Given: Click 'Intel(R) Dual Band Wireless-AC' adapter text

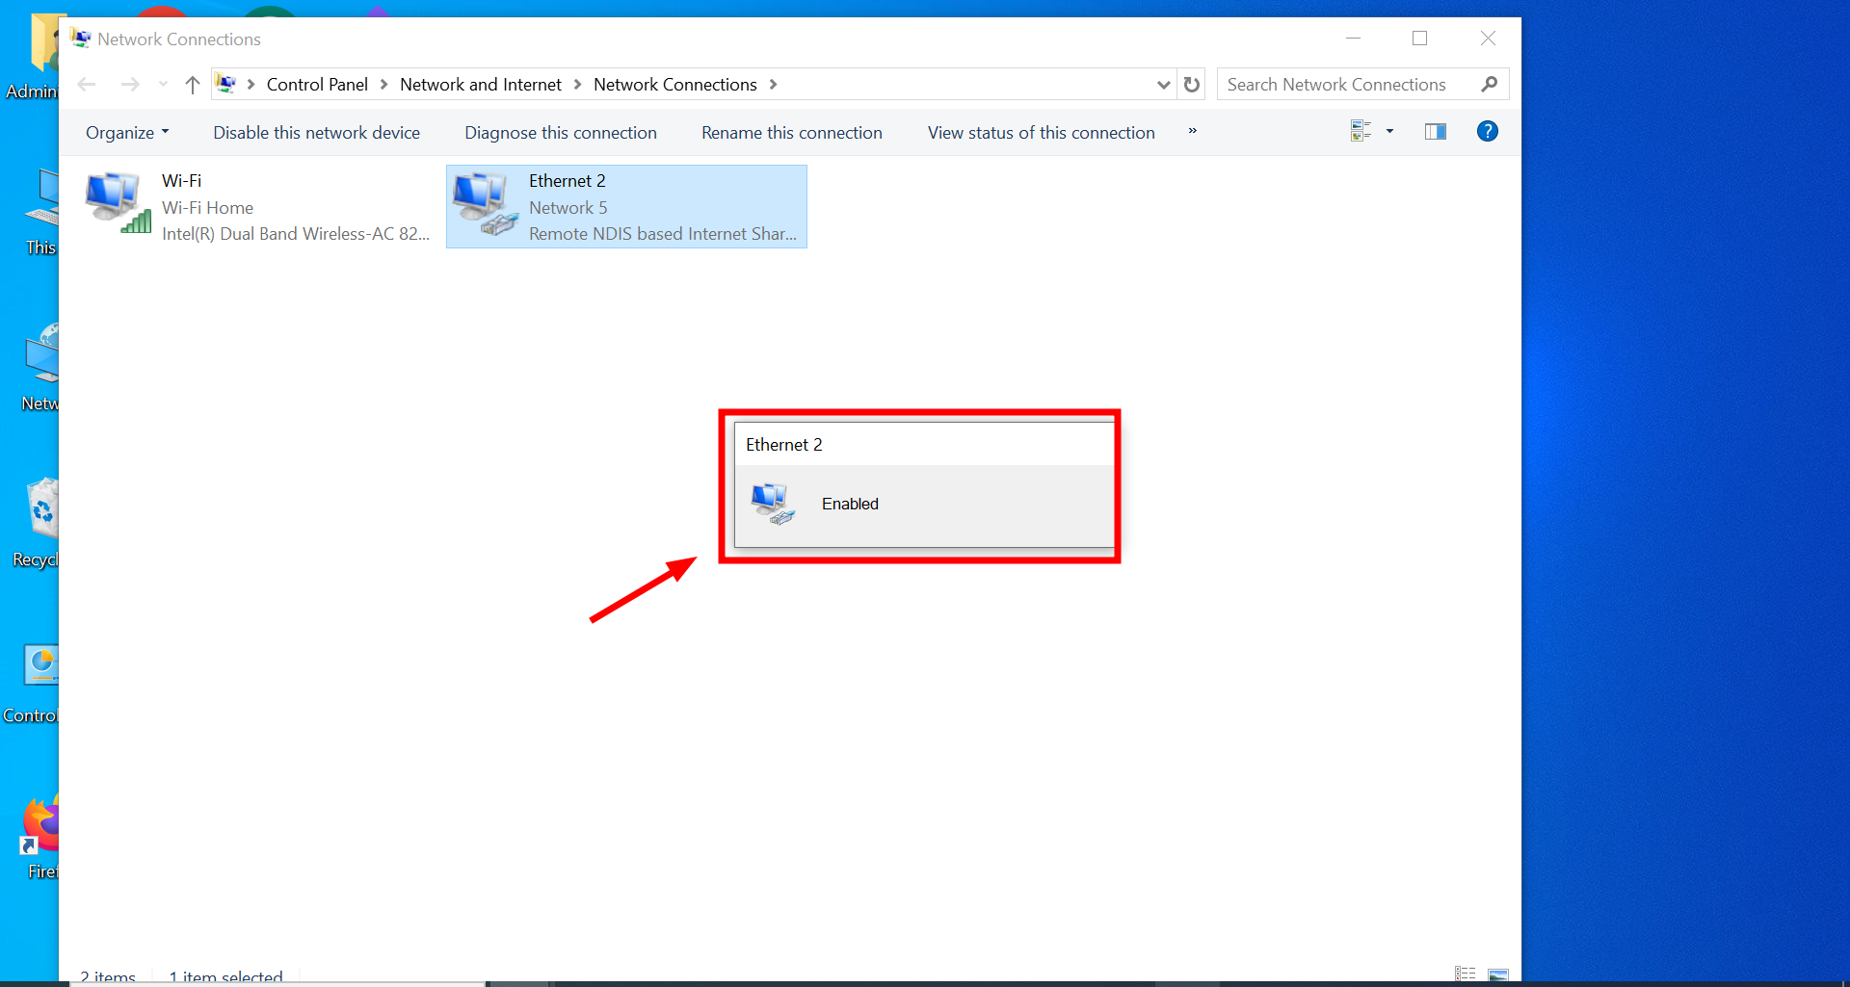Looking at the screenshot, I should pos(296,234).
